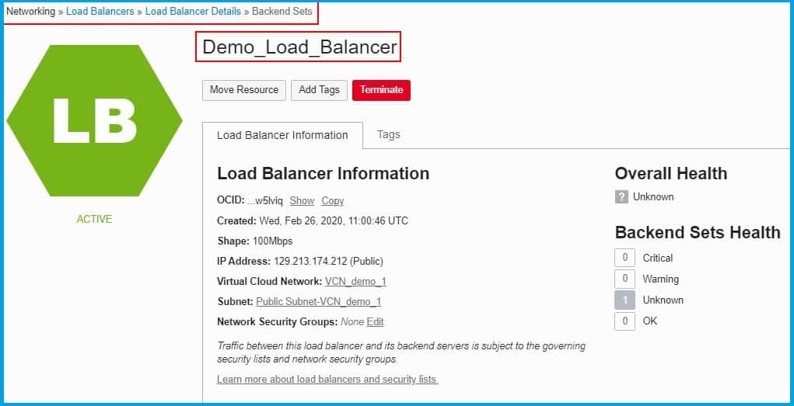Open Learn more about load balancers link
The height and width of the screenshot is (406, 794).
(x=327, y=379)
